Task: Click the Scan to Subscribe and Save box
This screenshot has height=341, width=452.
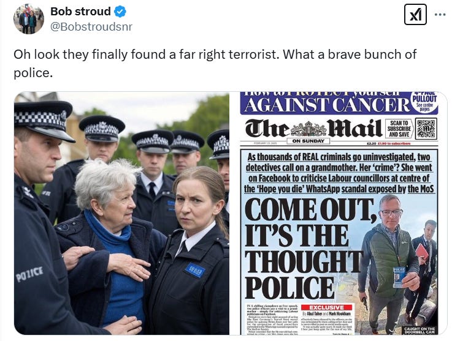Action: (x=399, y=129)
